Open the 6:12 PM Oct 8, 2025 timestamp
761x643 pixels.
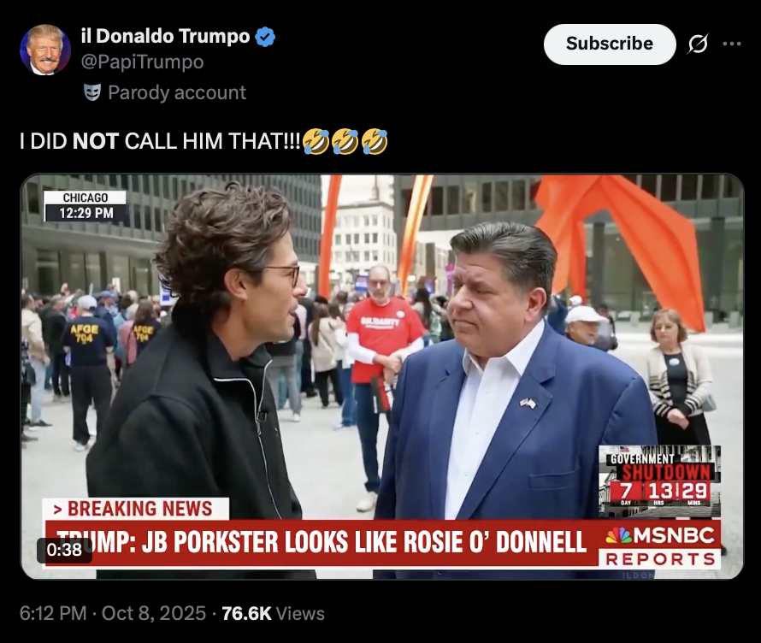tap(113, 613)
